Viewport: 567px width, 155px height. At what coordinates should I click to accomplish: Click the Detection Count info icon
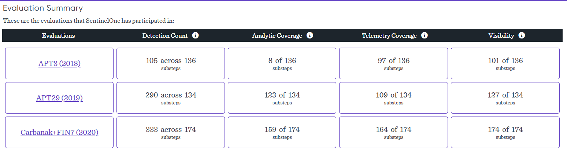(x=196, y=36)
